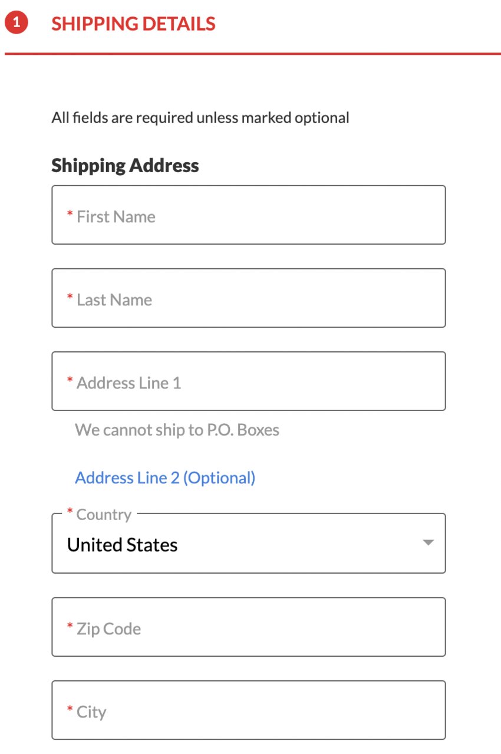
Task: Click into the Address Line 1 field
Action: [249, 381]
